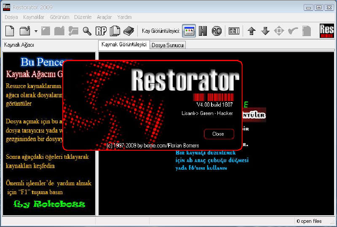Click the RP ResPatcher toolbar icon
Image resolution: width=337 pixels, height=227 pixels.
coord(101,31)
